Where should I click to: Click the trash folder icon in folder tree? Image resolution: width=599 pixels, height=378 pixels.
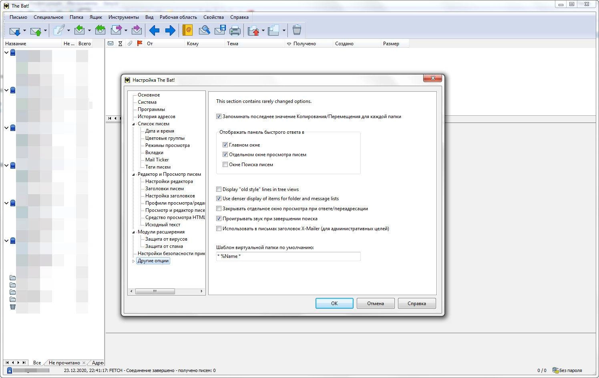coord(13,307)
